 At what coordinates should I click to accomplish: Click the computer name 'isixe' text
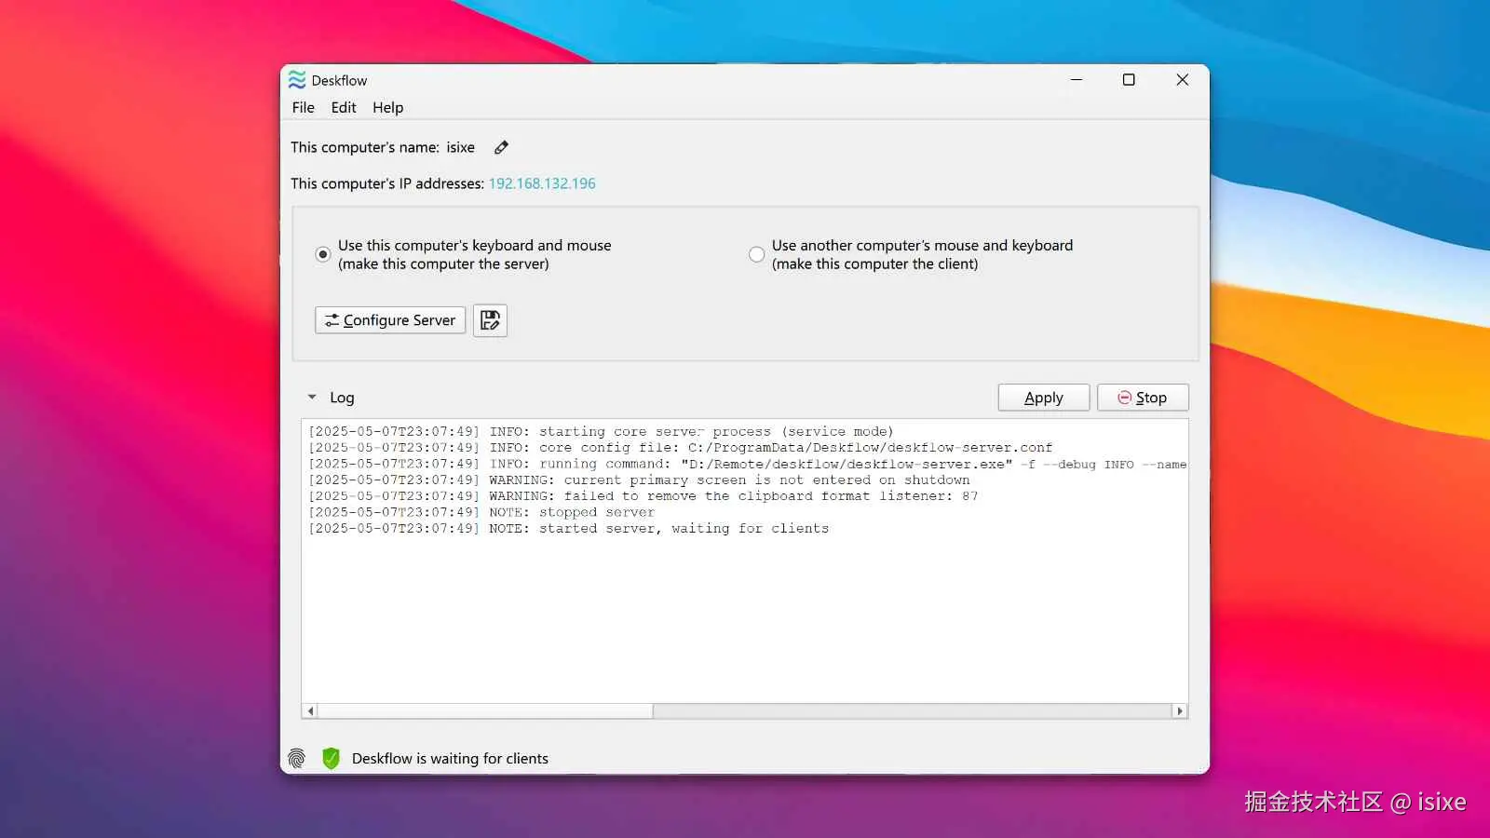[x=460, y=147]
